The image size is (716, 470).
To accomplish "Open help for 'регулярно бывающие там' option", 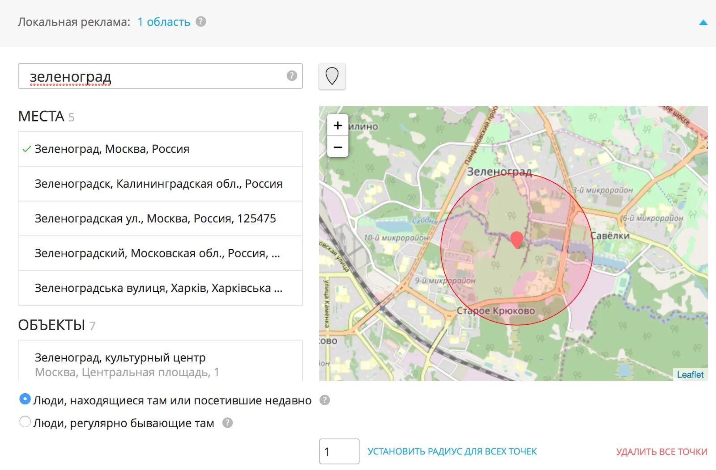I will (x=227, y=423).
